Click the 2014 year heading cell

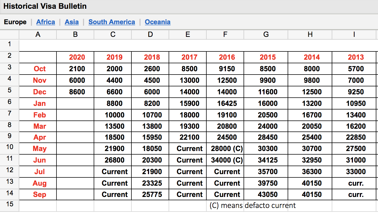(310, 57)
